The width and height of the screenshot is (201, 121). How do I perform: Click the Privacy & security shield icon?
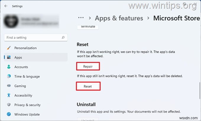point(9,104)
